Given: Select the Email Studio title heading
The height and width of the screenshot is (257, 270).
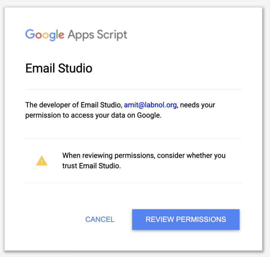Looking at the screenshot, I should [x=59, y=69].
